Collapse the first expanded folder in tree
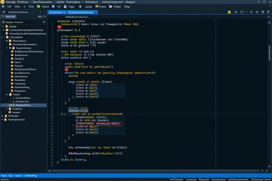 pyautogui.click(x=3, y=30)
